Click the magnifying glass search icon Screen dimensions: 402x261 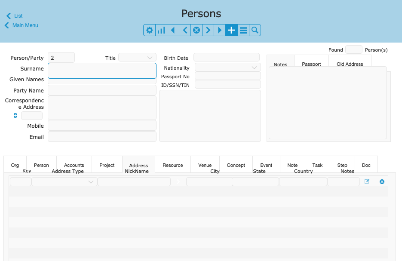tap(255, 30)
